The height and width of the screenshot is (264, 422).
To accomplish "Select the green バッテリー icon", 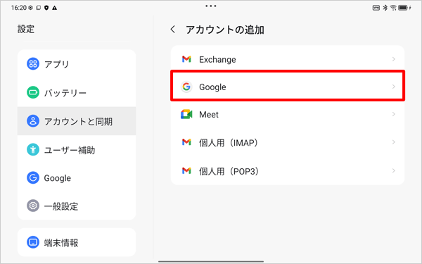I will [33, 92].
